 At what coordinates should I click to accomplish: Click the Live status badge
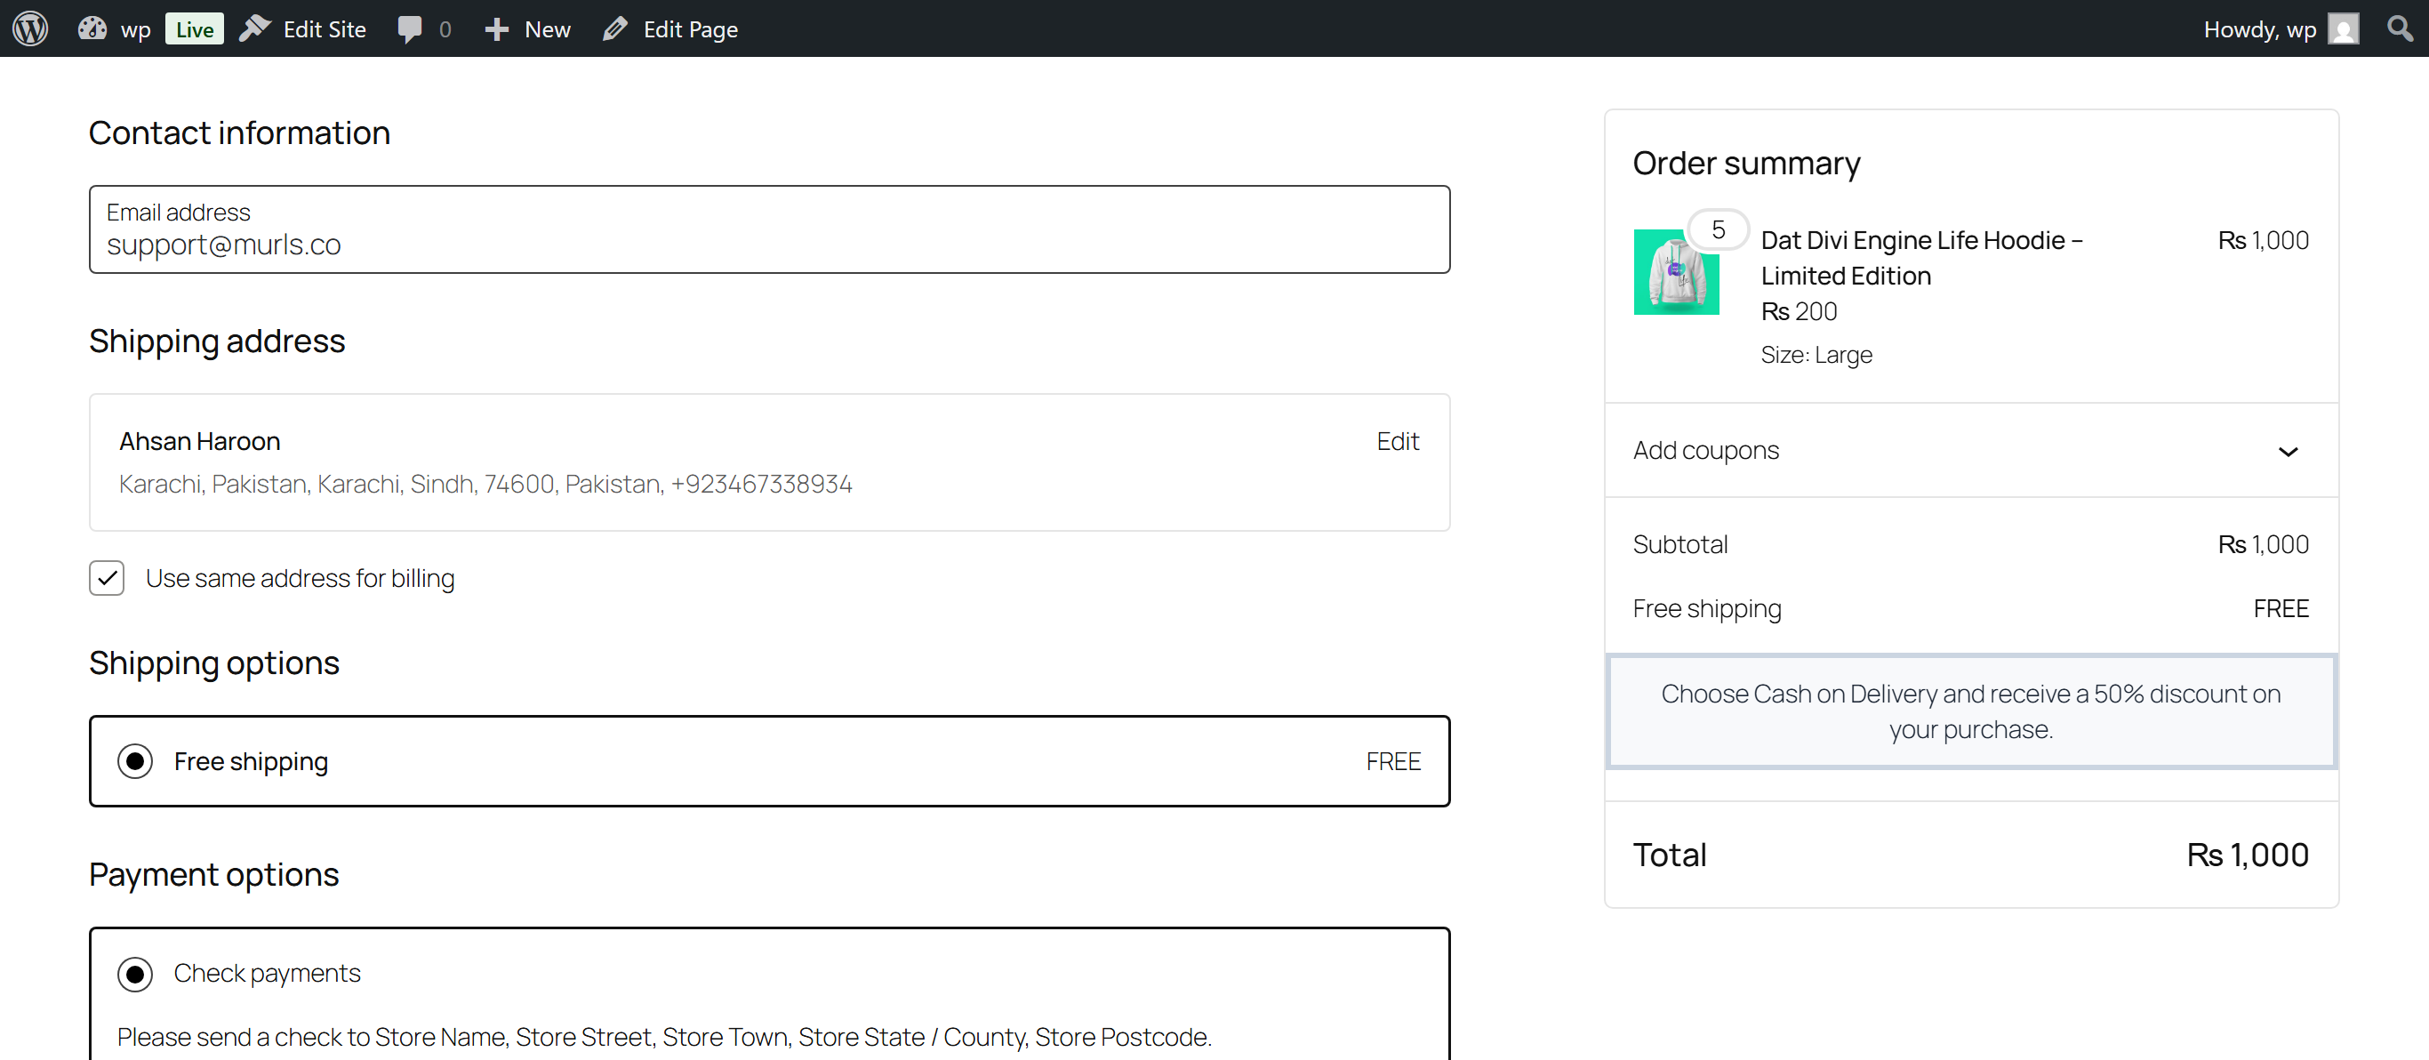click(x=193, y=28)
